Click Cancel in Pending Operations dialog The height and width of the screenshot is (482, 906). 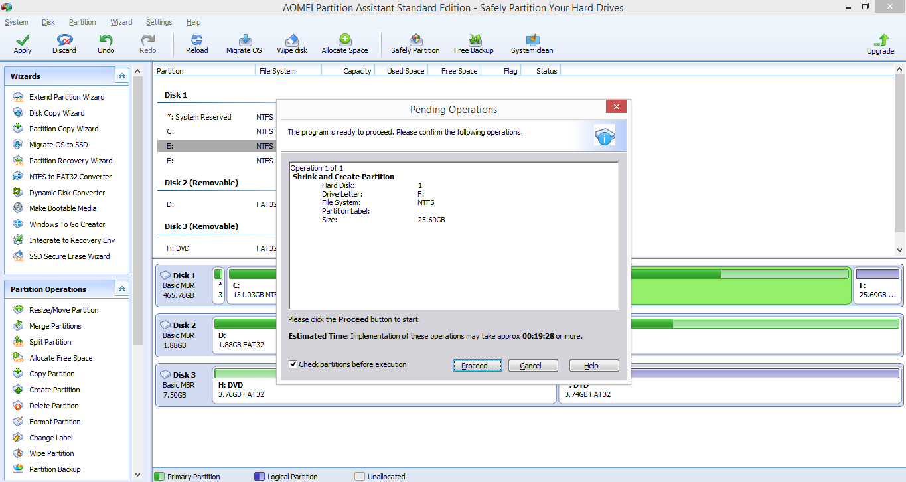pyautogui.click(x=533, y=366)
